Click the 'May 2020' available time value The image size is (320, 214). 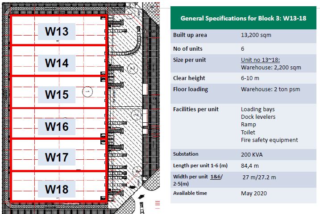pyautogui.click(x=254, y=193)
